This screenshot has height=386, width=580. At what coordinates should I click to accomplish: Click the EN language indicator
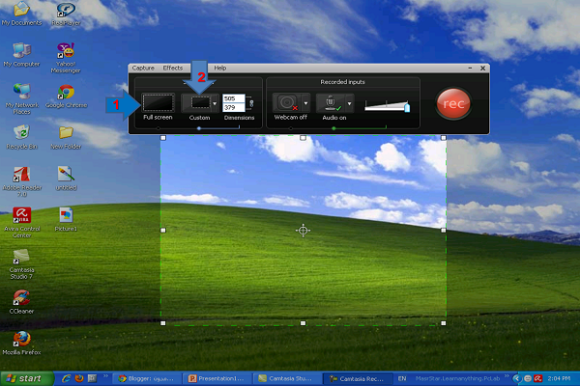tap(402, 378)
